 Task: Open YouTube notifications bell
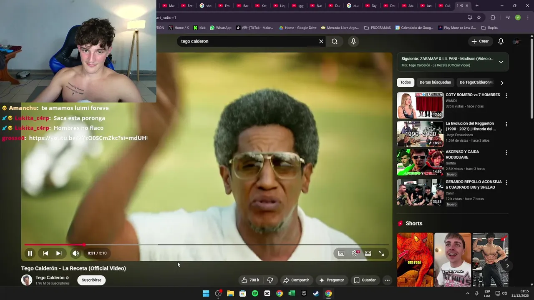coord(501,41)
